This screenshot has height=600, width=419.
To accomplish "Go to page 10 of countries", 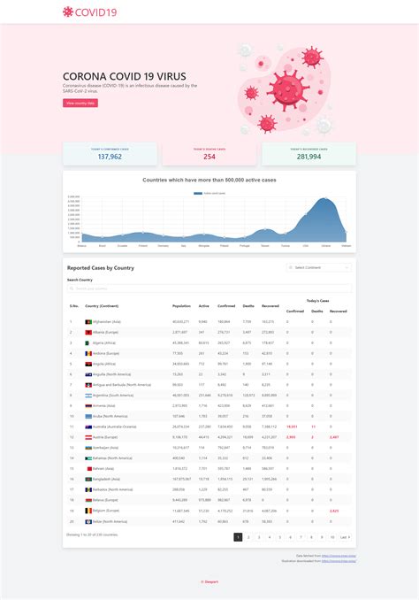I will 332,537.
